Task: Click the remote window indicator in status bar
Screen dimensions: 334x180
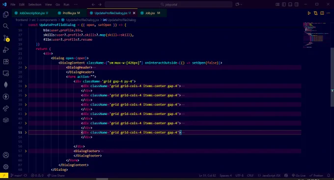Action: point(4,176)
